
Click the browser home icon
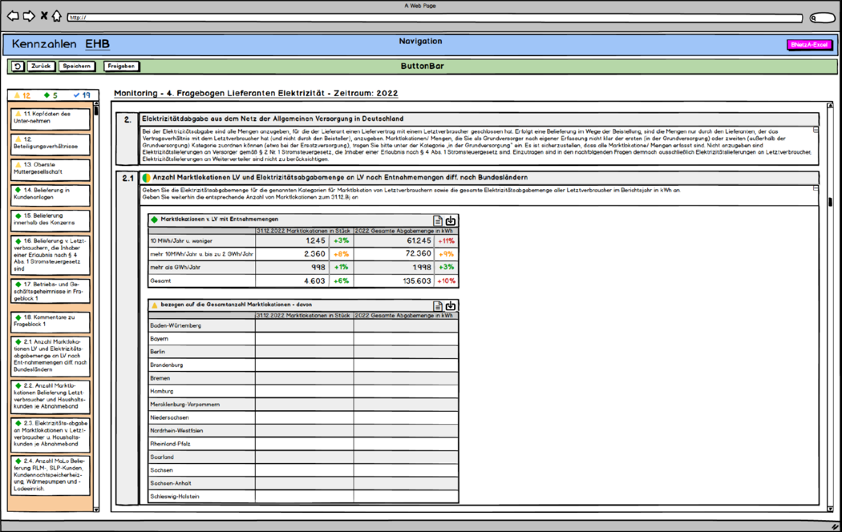point(56,16)
